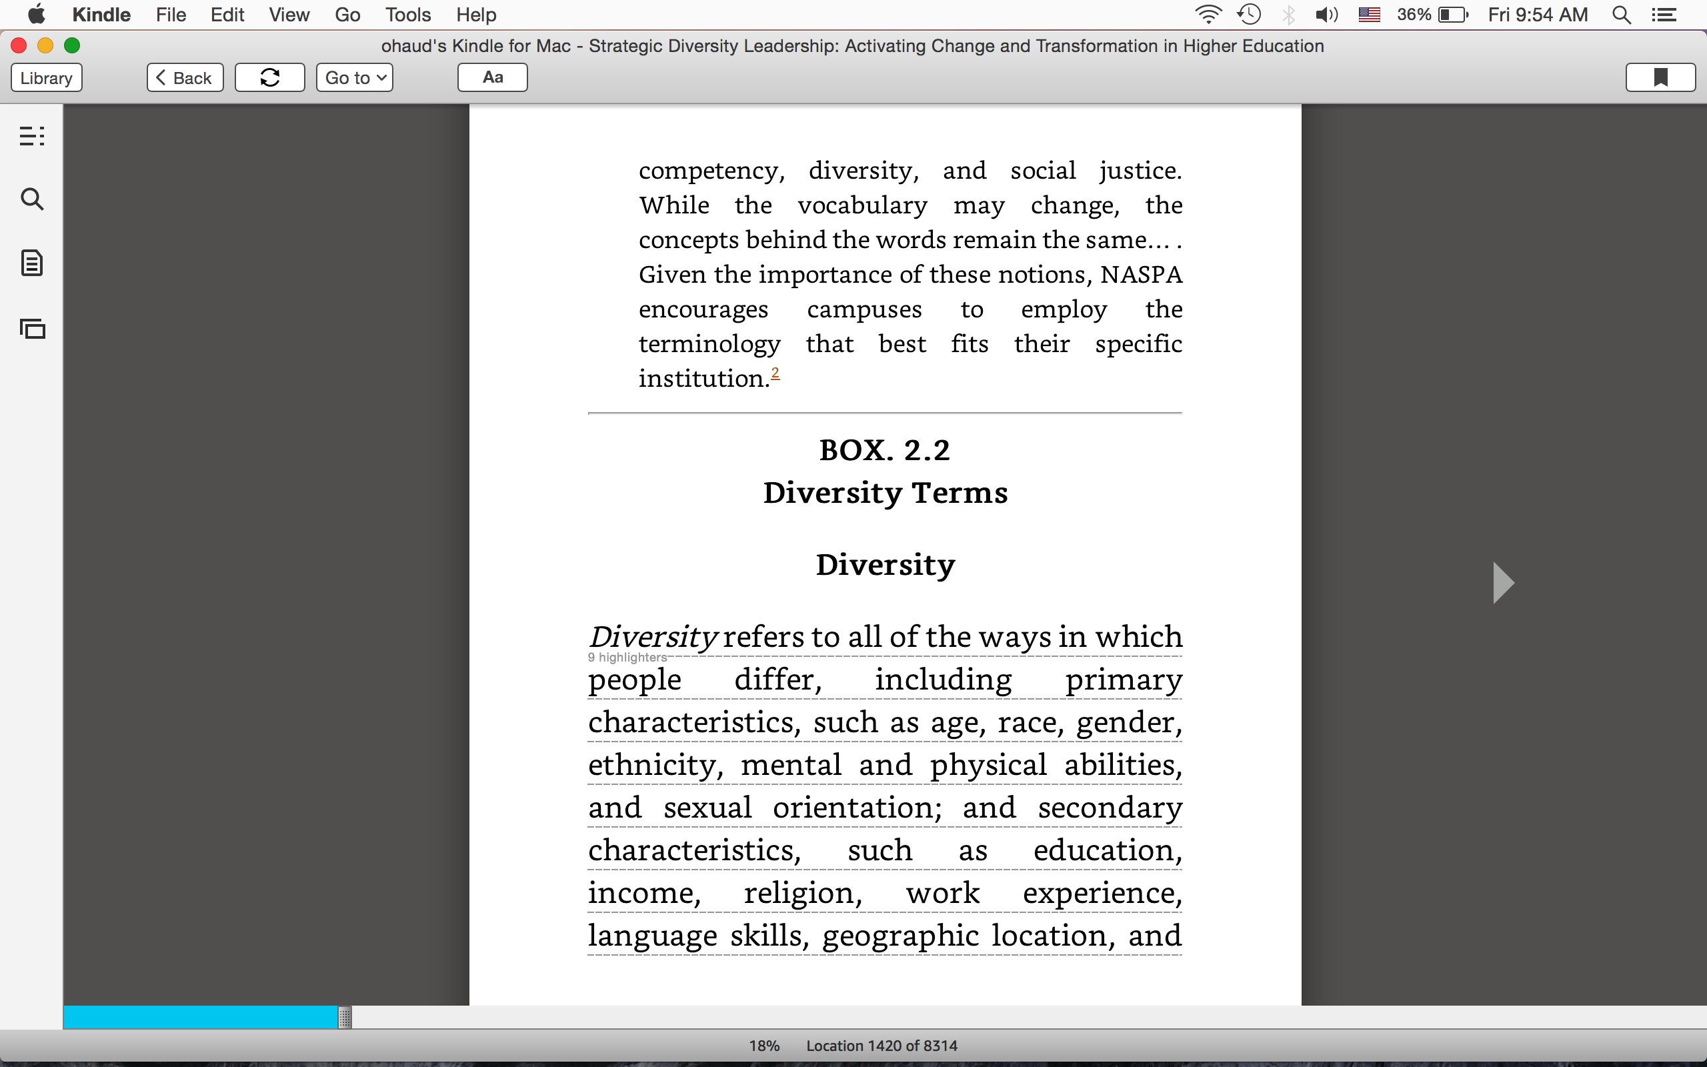Open footnote 2 link after institution
The width and height of the screenshot is (1707, 1067).
[x=775, y=373]
